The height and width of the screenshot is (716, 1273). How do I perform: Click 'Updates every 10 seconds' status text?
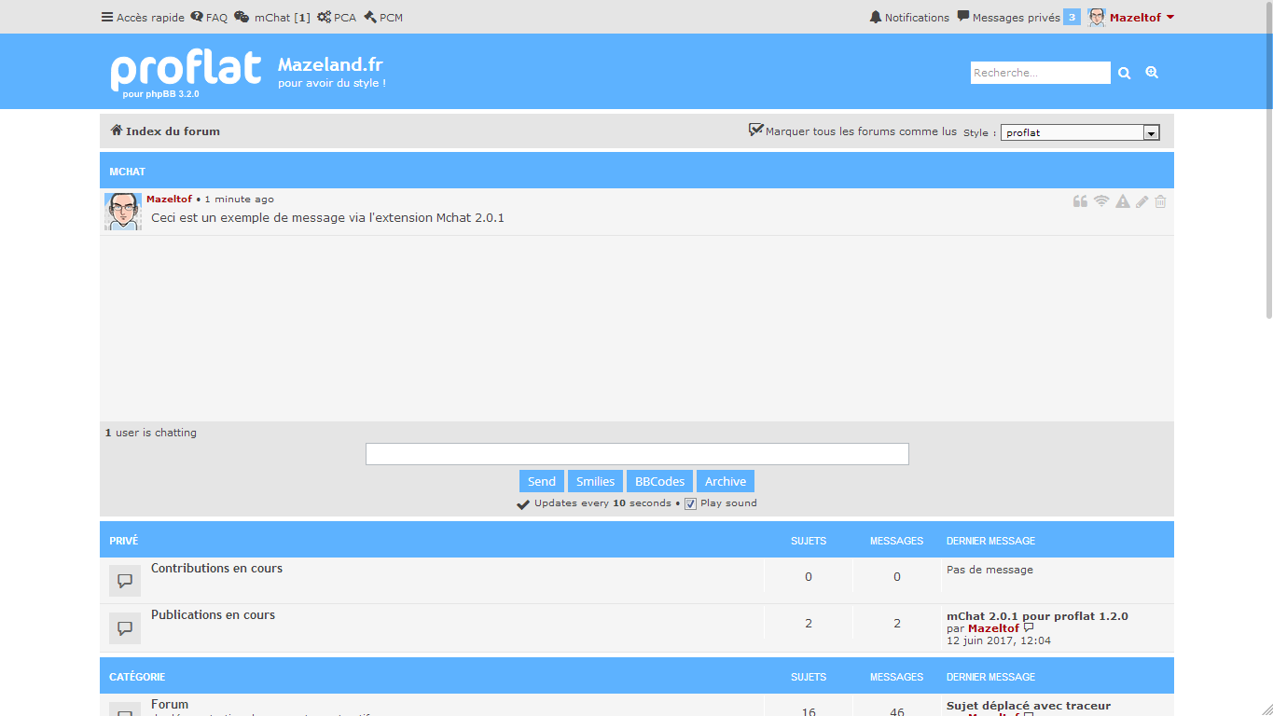(602, 503)
